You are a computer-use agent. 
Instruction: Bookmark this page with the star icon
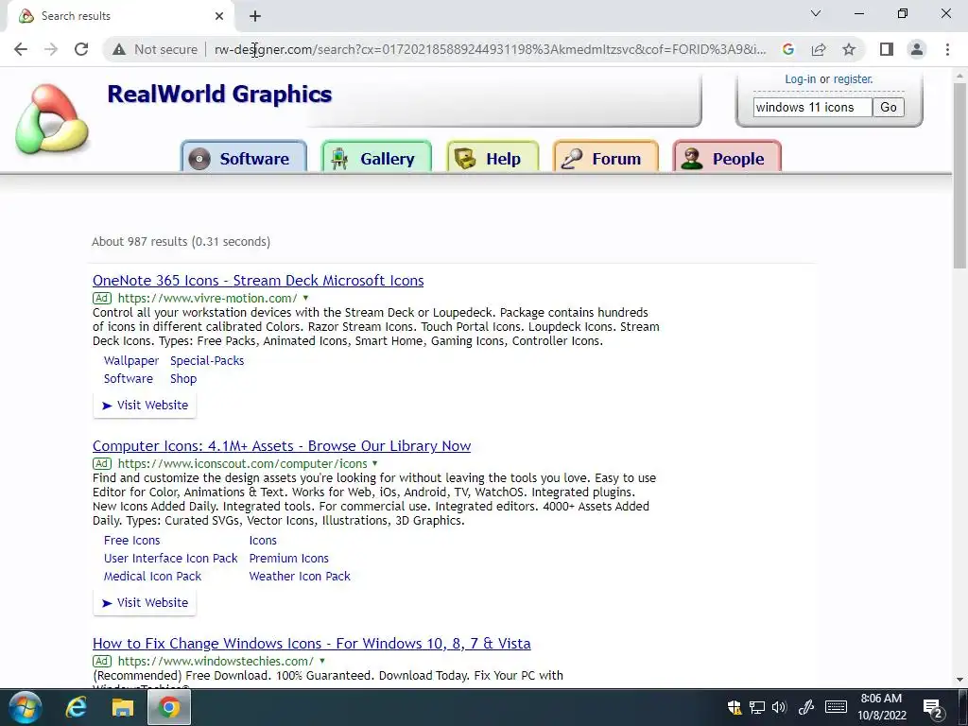(849, 49)
